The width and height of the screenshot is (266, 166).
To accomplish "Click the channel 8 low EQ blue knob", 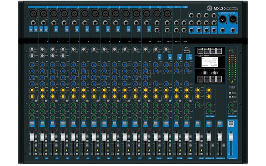I will coord(104,83).
